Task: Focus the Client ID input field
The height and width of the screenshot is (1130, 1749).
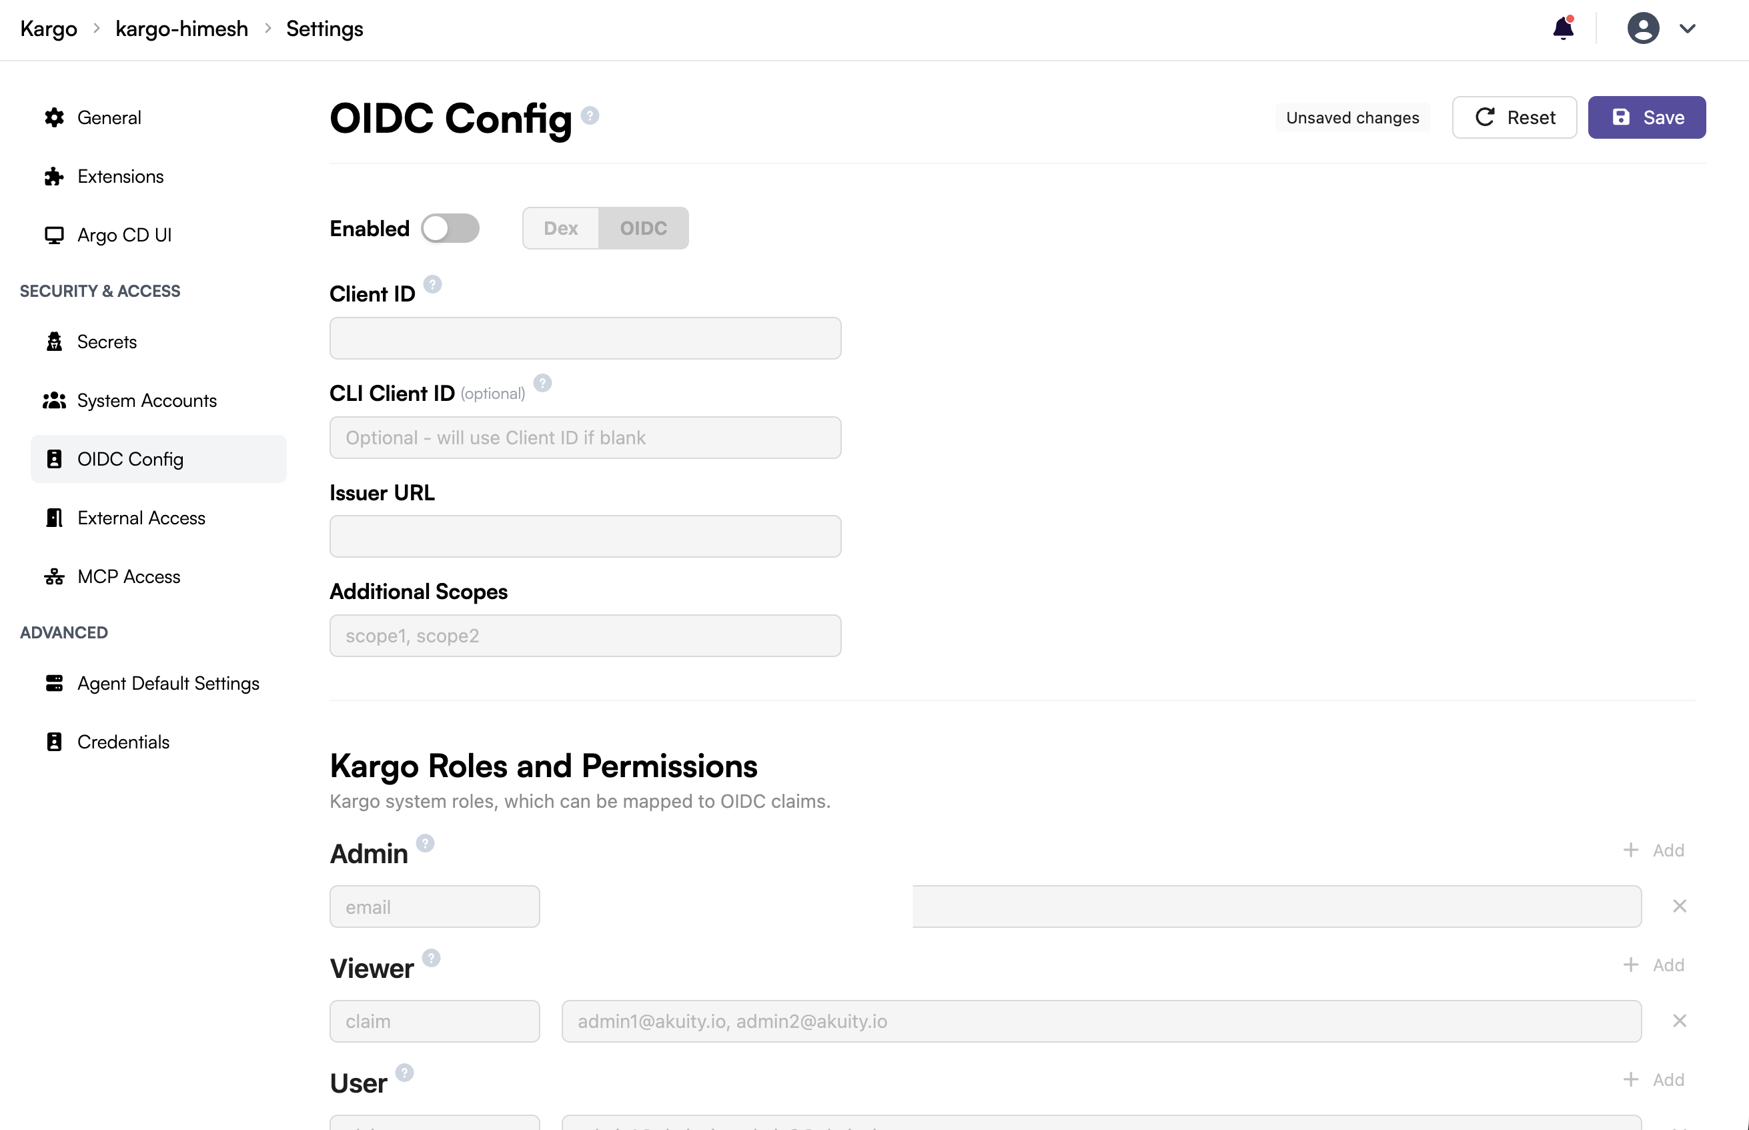Action: coord(586,338)
